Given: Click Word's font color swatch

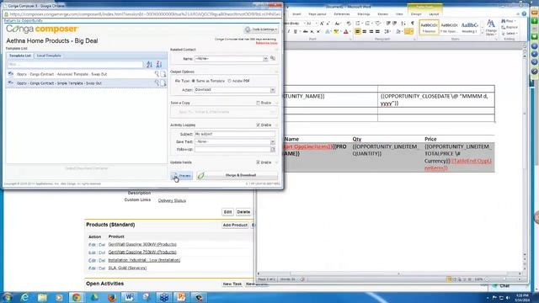Looking at the screenshot, I should click(346, 32).
